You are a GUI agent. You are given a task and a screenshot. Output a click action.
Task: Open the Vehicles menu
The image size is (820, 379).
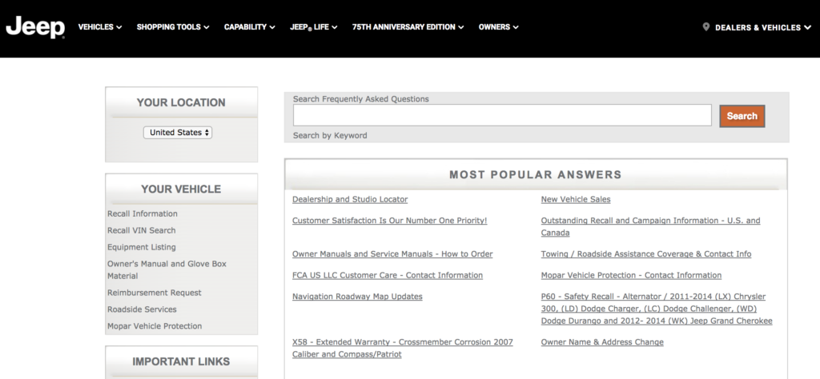100,27
